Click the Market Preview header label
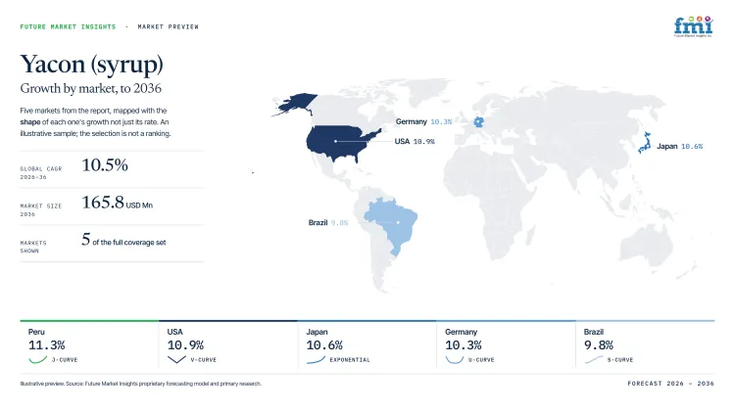The width and height of the screenshot is (735, 412). point(169,26)
